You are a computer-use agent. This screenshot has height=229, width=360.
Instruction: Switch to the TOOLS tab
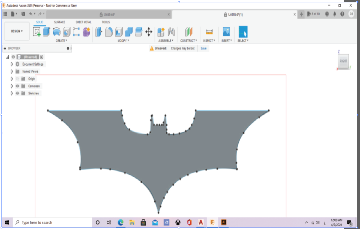pos(106,22)
